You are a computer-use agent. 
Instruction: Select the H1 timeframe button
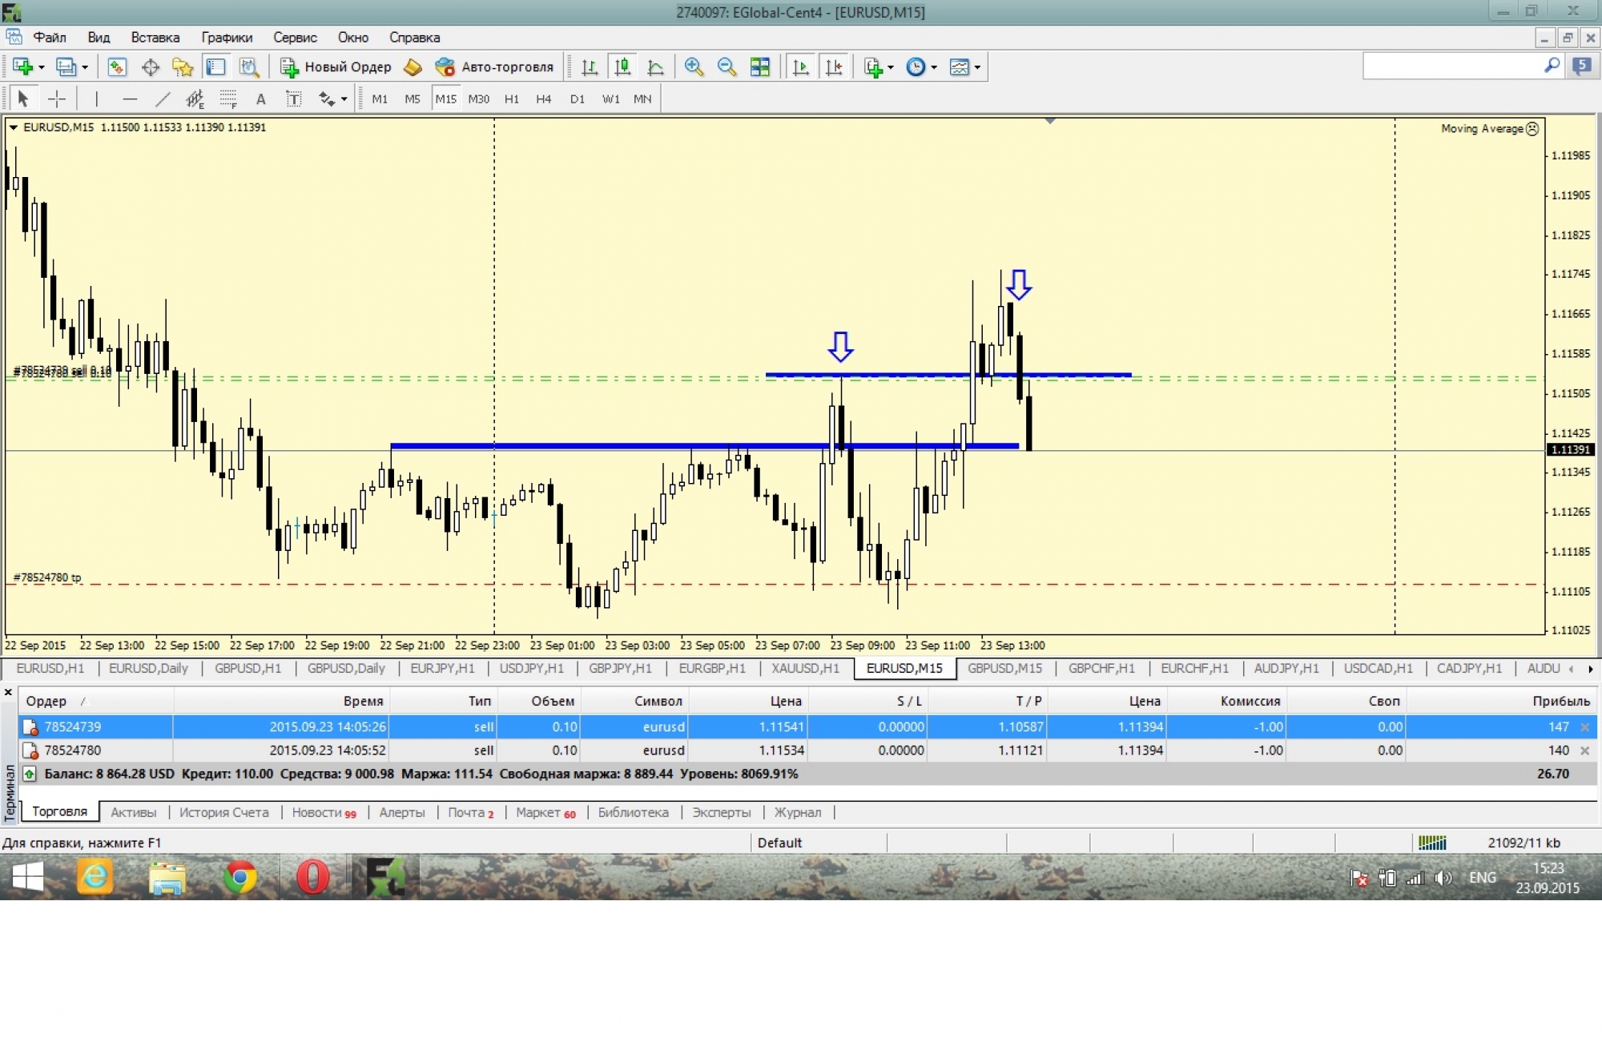pos(511,99)
